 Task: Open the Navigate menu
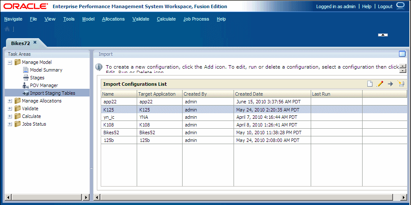[13, 19]
